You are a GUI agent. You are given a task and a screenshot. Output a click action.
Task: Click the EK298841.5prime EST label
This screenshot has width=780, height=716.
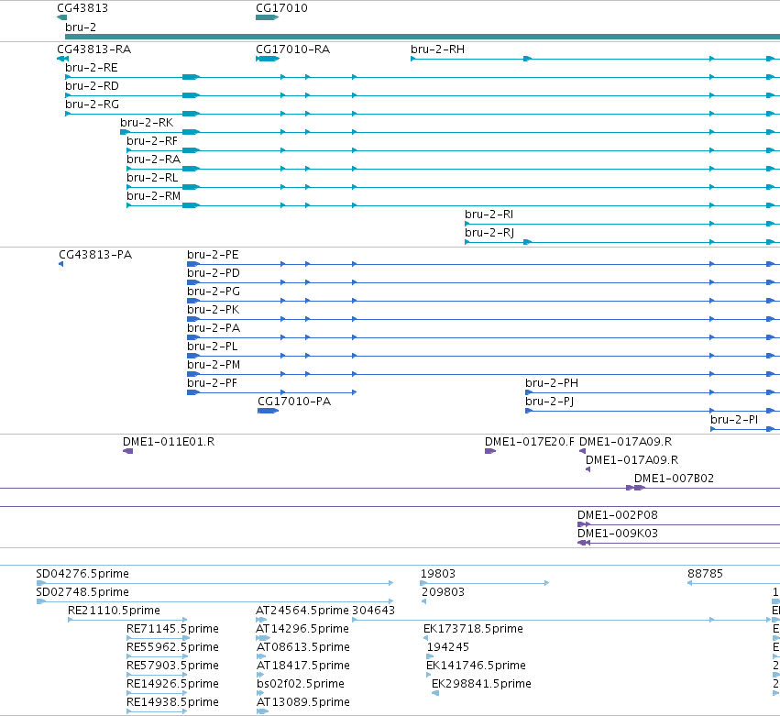click(481, 684)
